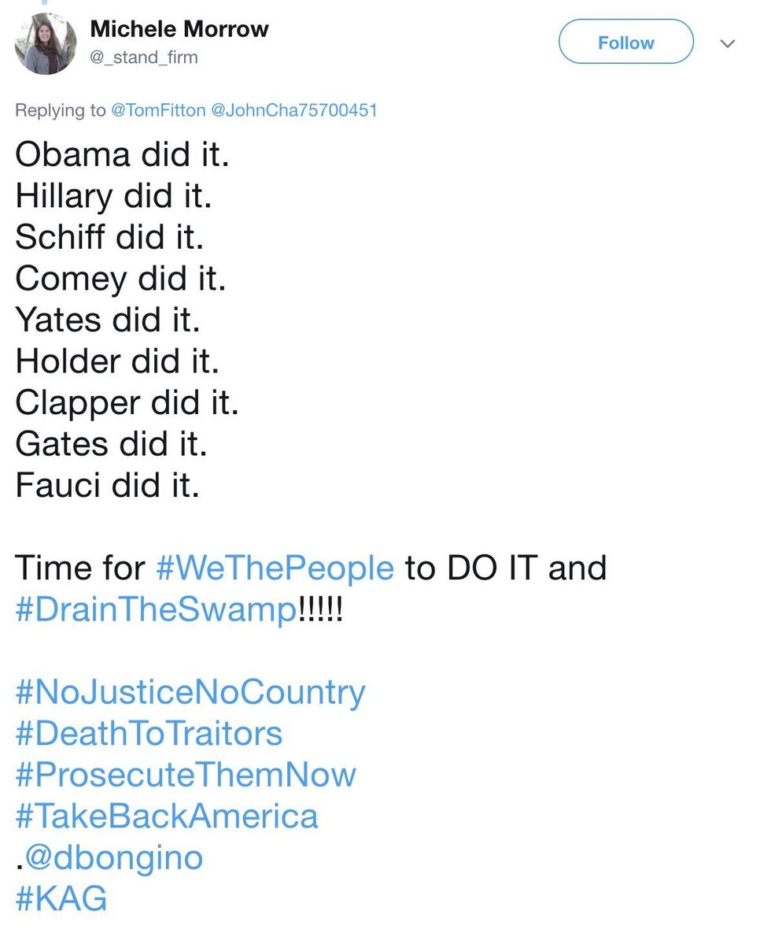Image resolution: width=771 pixels, height=933 pixels.
Task: Open the Michele Morrow display name
Action: [x=179, y=30]
